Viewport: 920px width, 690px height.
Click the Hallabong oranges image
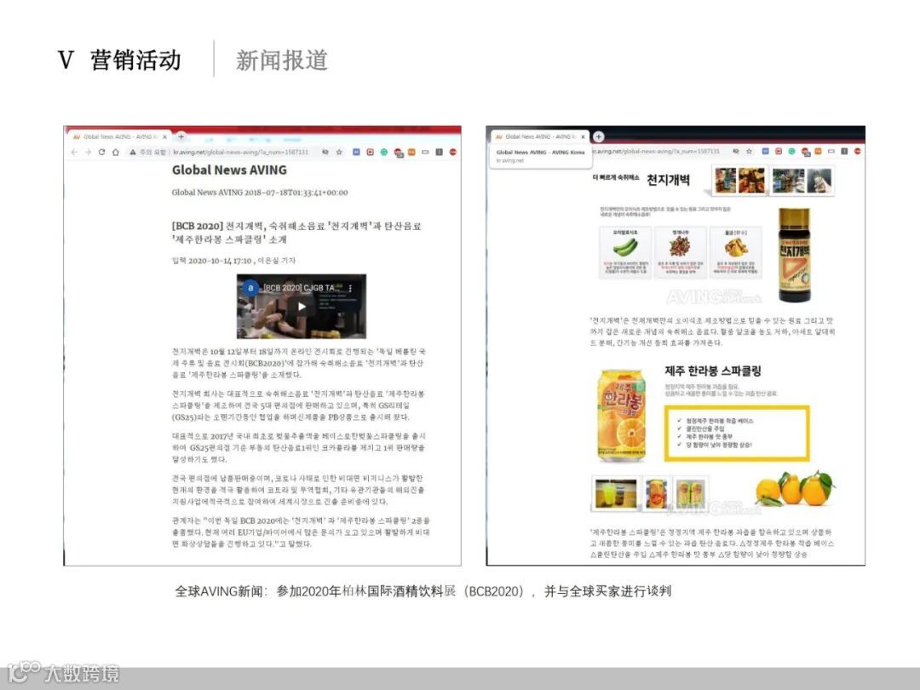(x=795, y=488)
